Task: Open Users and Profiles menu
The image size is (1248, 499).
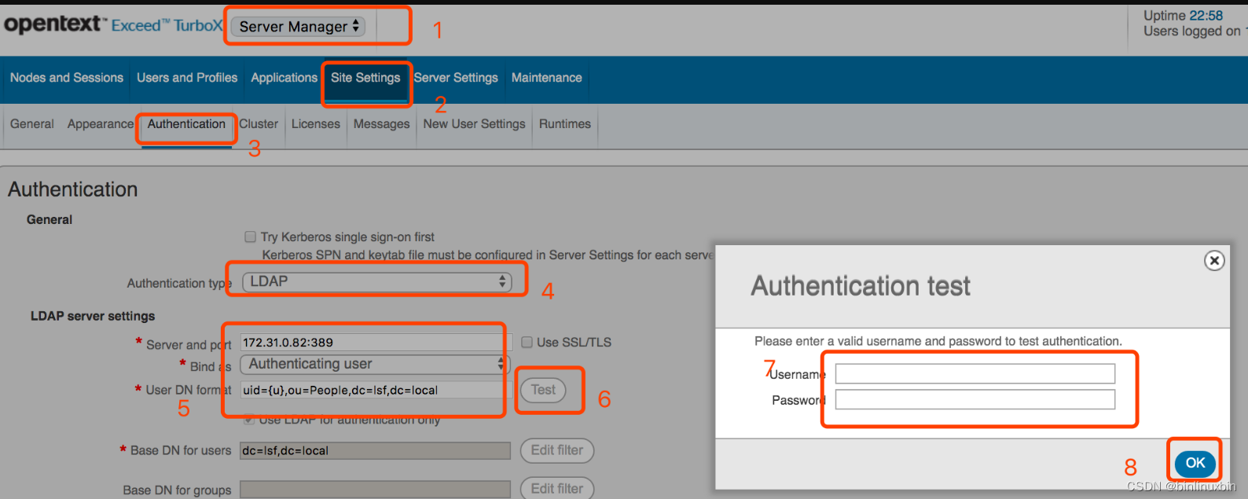Action: pyautogui.click(x=187, y=78)
